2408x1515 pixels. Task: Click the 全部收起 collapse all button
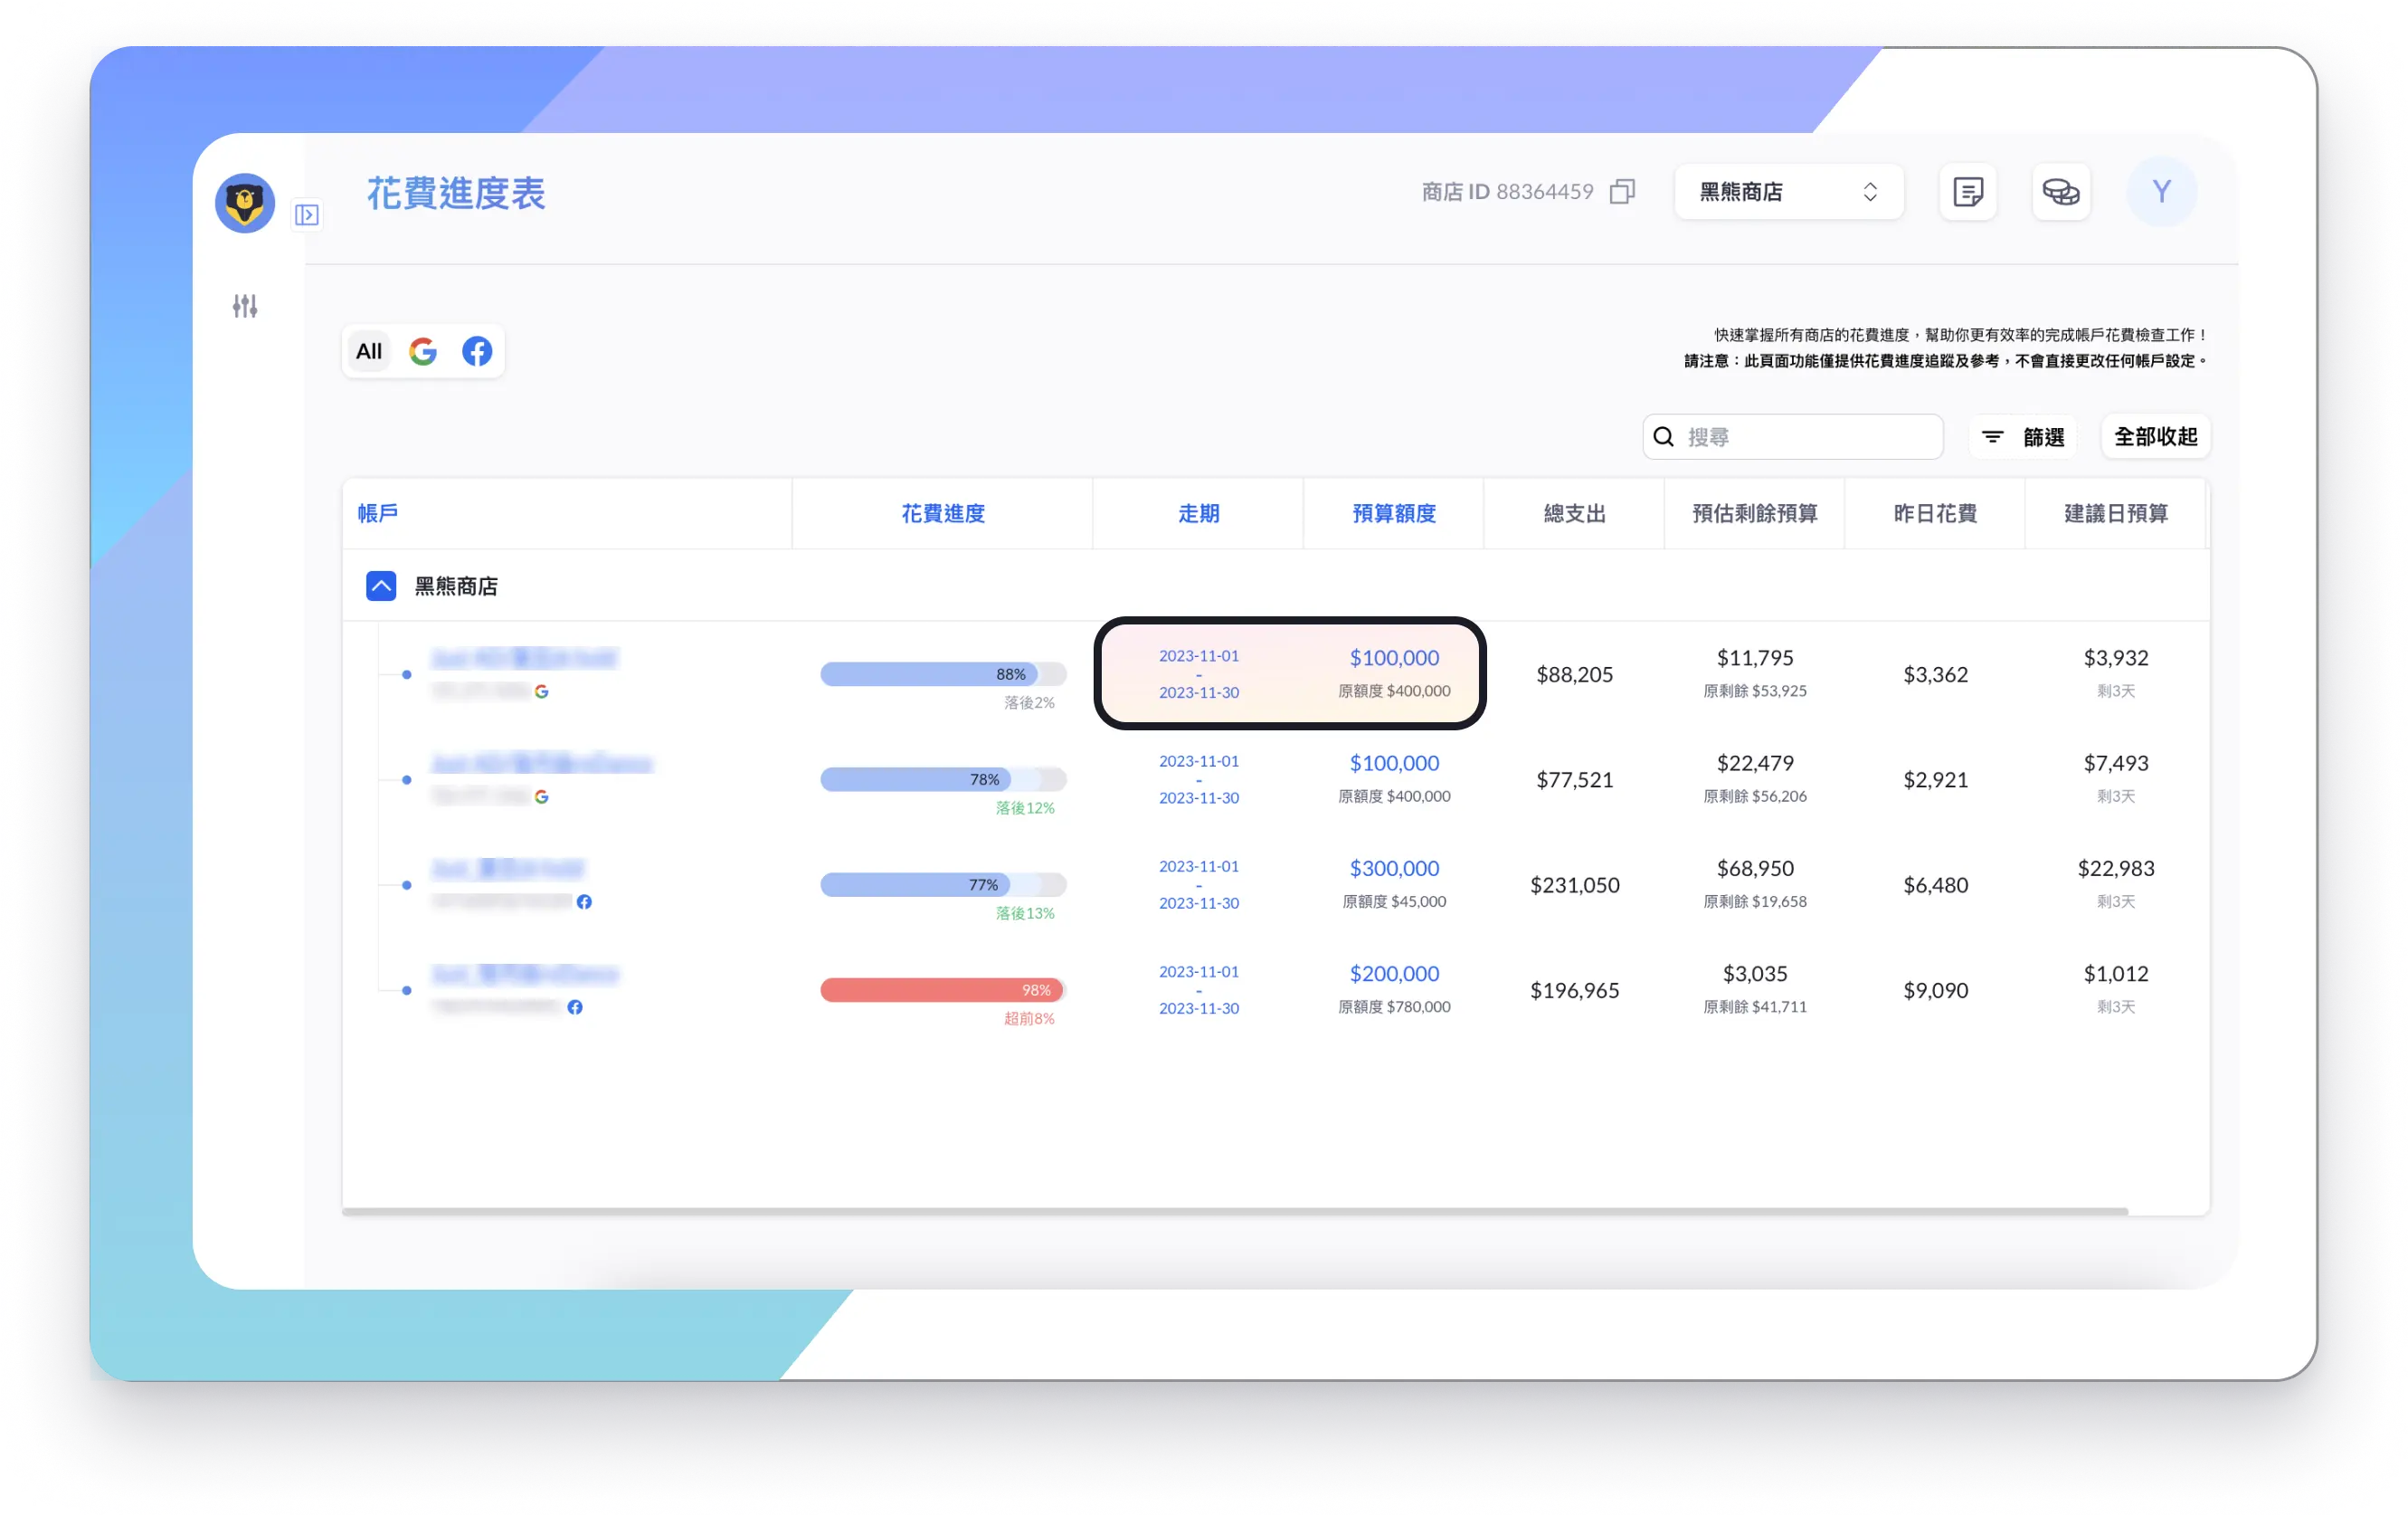click(x=2155, y=437)
